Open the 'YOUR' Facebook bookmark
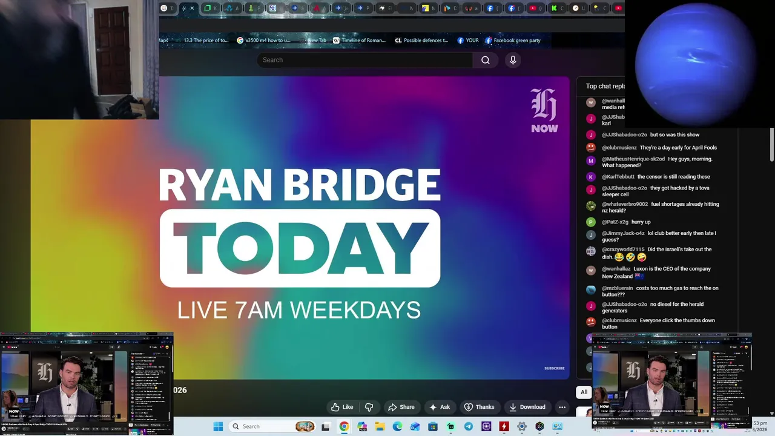 pyautogui.click(x=468, y=40)
